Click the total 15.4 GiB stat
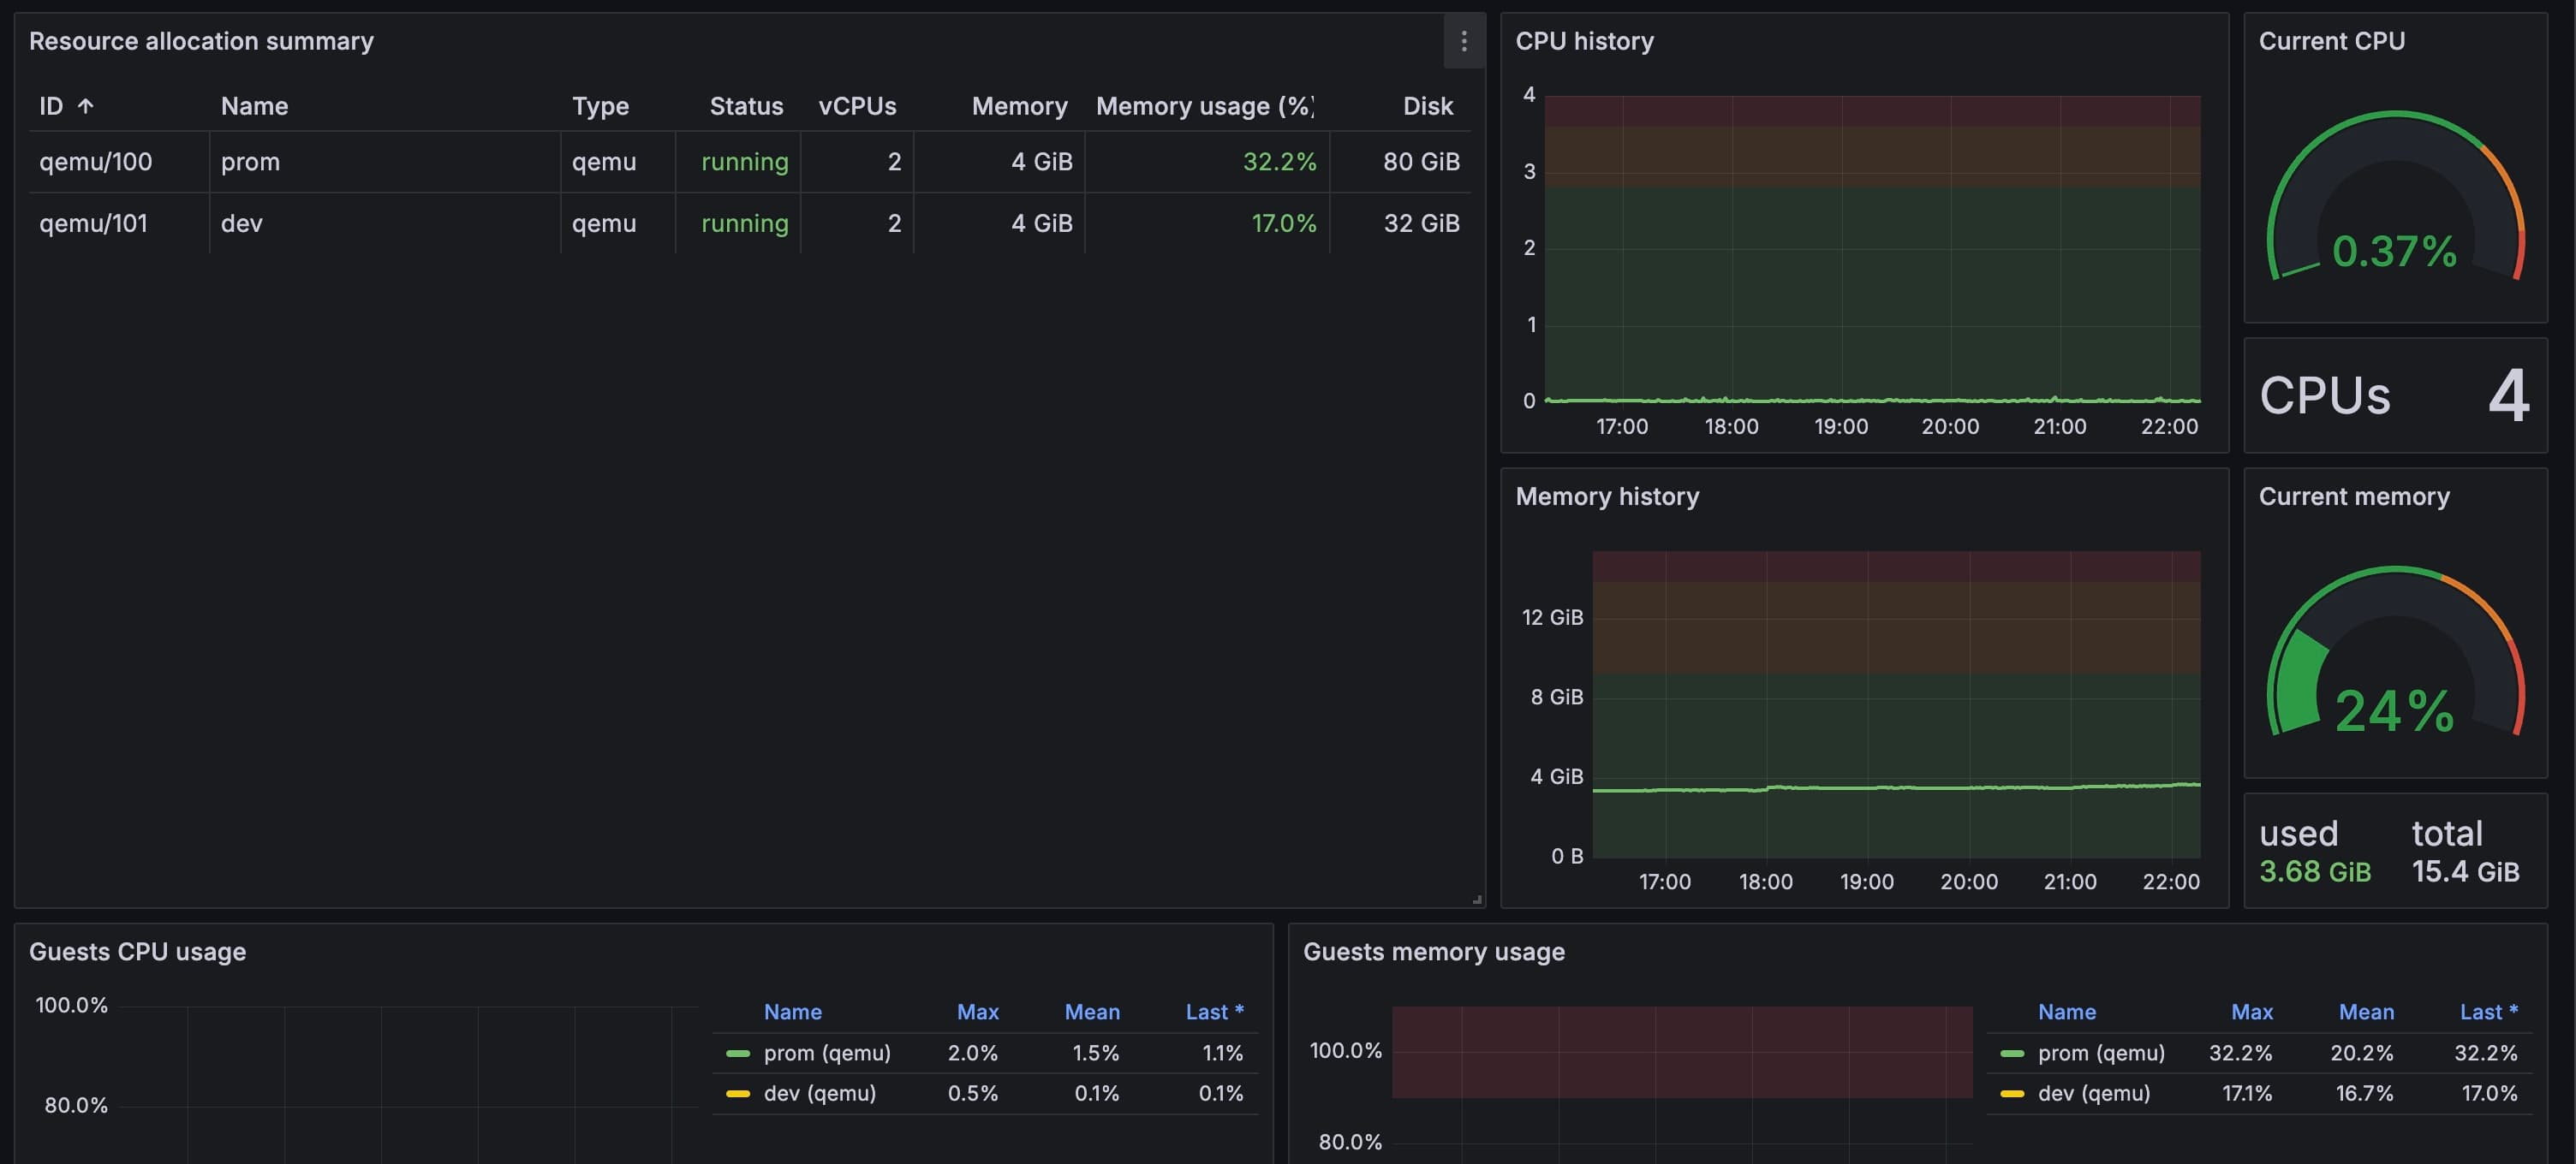 tap(2465, 852)
